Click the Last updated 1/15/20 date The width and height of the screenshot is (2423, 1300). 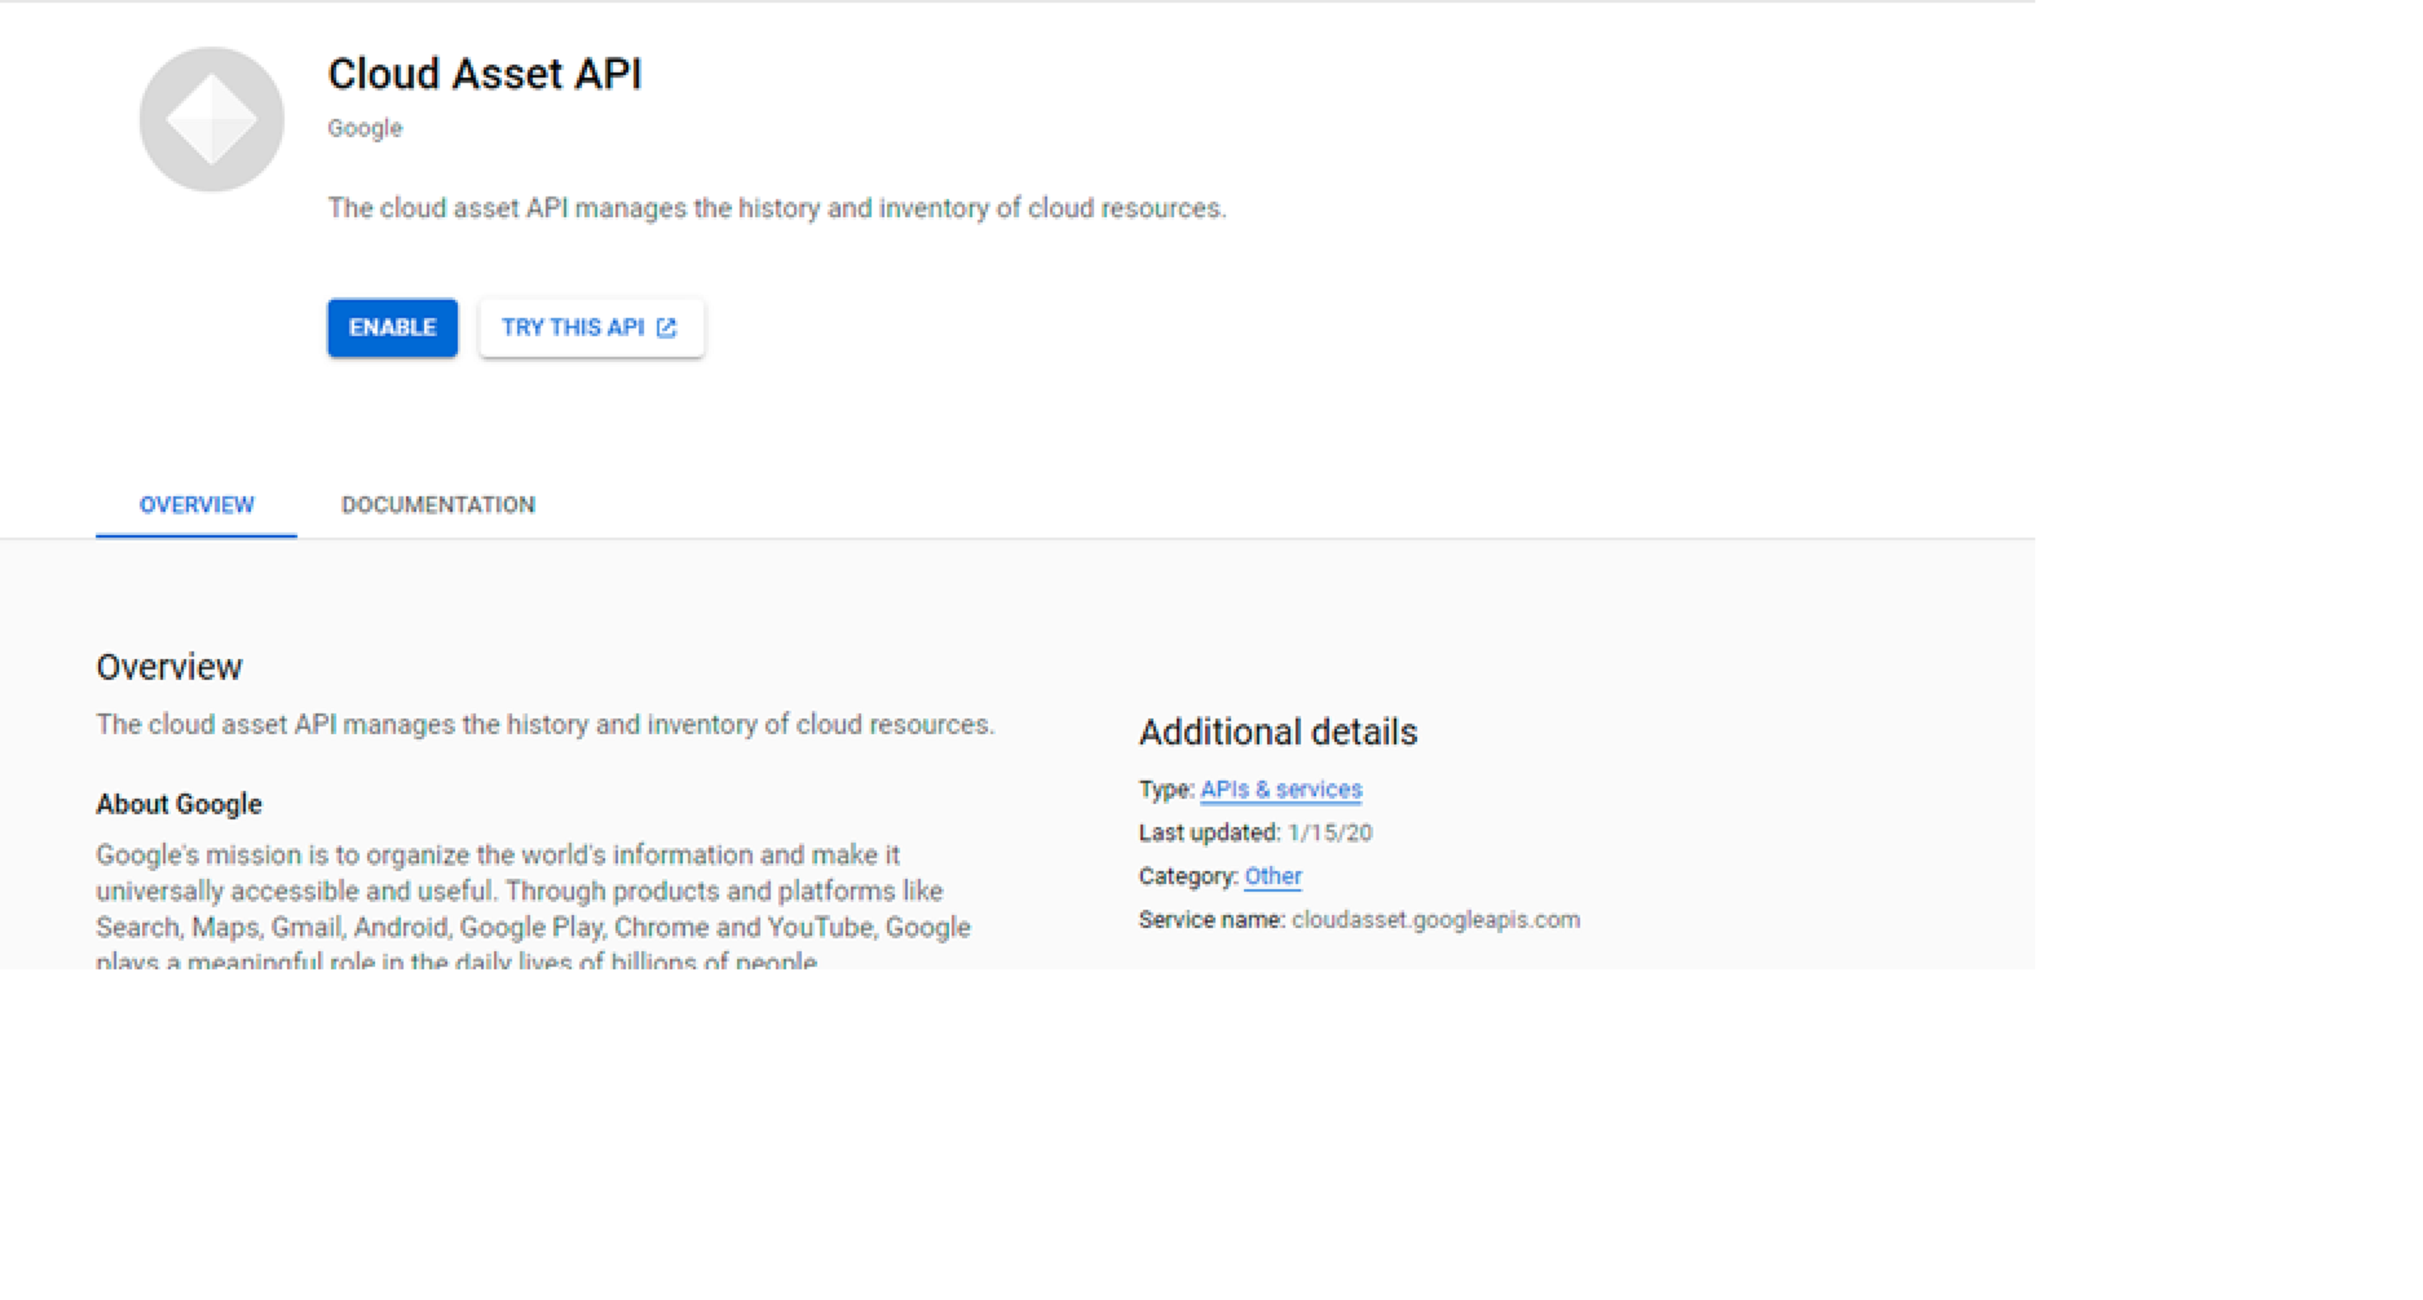1329,833
